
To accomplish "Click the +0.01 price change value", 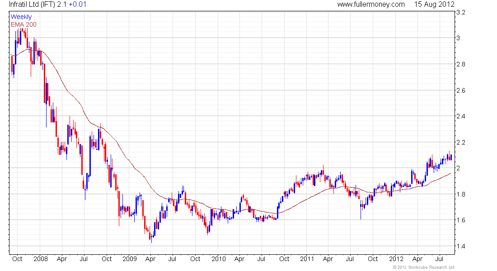I will pos(77,5).
